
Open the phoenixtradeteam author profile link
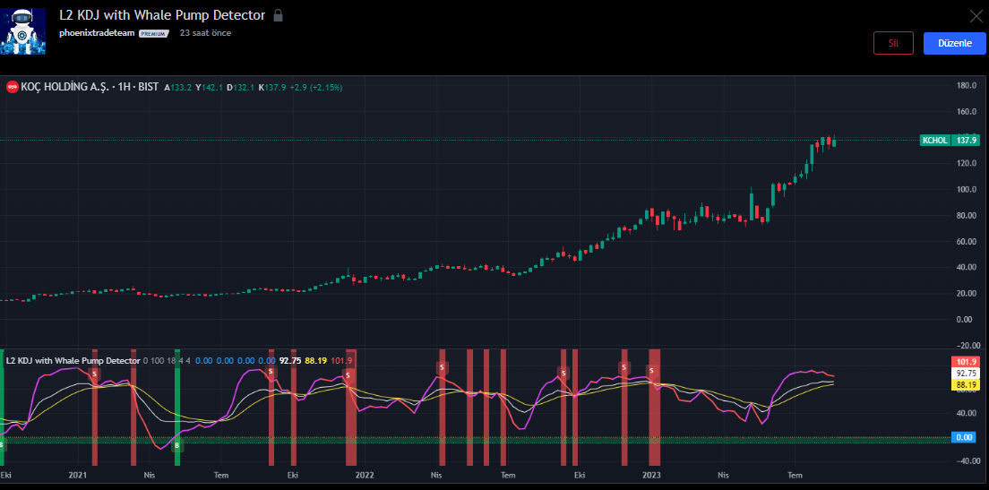[x=98, y=33]
